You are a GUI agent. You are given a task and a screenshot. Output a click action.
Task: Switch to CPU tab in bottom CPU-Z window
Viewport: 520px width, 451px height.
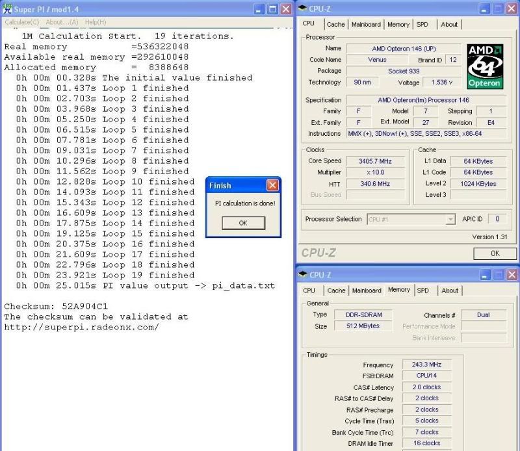[x=309, y=290]
